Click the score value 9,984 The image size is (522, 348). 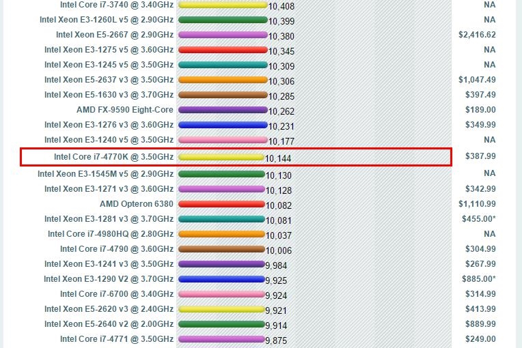click(x=276, y=265)
